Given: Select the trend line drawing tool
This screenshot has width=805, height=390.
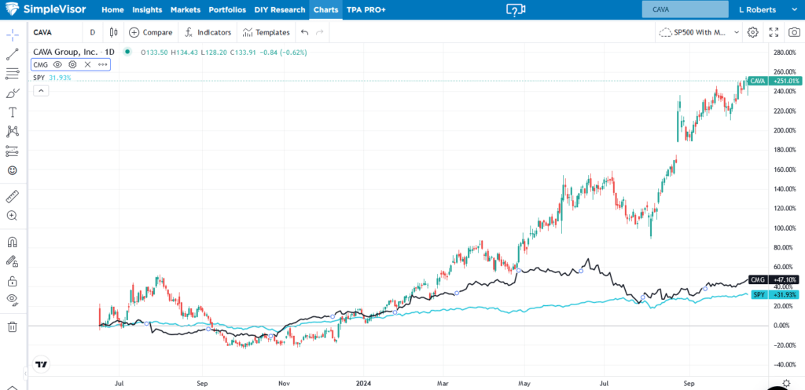Looking at the screenshot, I should coord(13,54).
